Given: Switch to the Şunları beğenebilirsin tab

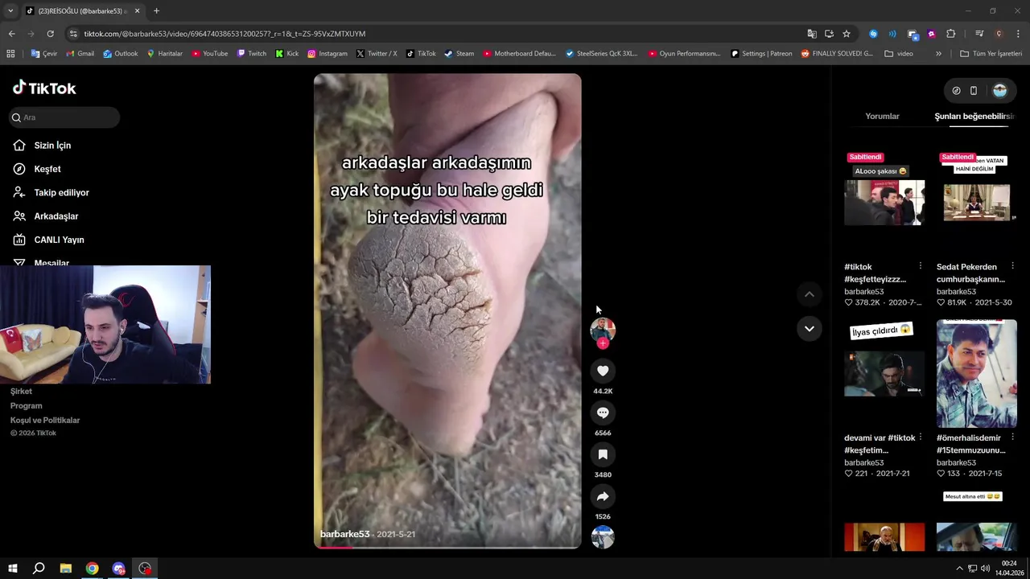Looking at the screenshot, I should (974, 117).
